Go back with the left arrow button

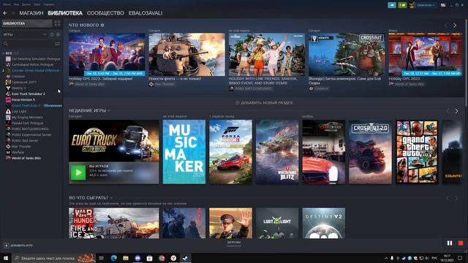tap(5, 13)
